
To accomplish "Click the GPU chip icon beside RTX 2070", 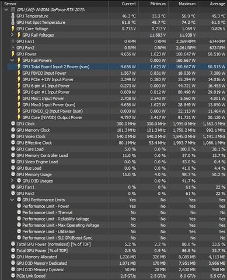I will coord(13,9).
